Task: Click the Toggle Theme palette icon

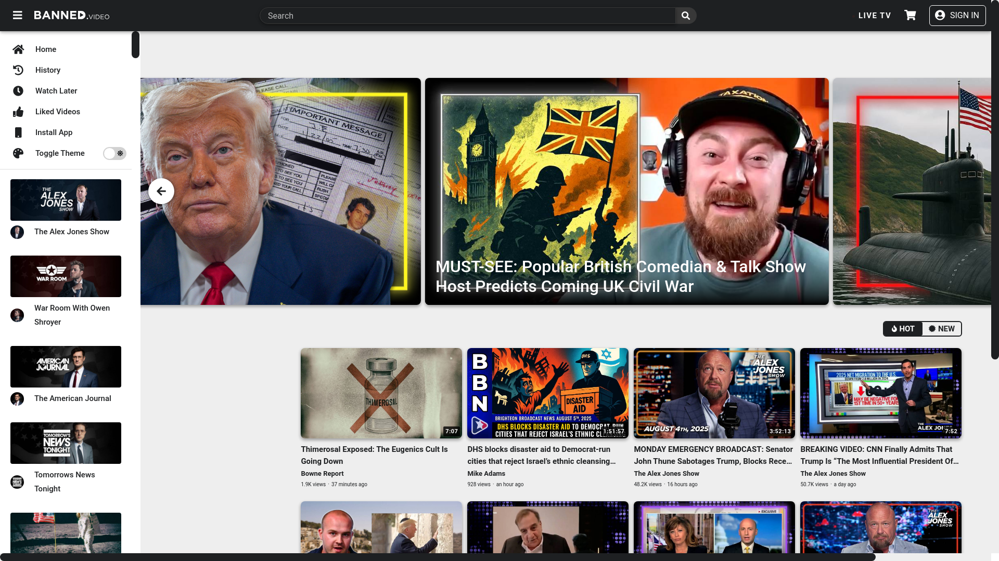Action: [18, 153]
